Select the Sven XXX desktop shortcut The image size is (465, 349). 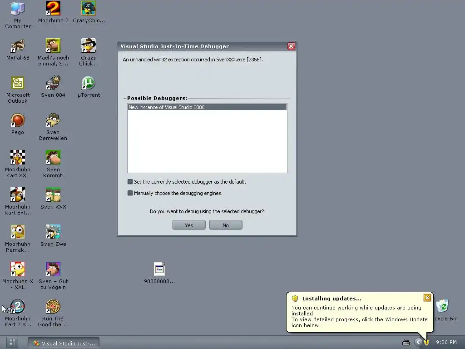53,198
